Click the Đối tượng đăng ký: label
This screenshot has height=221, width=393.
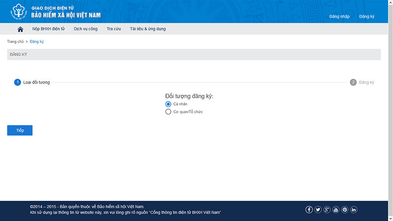pyautogui.click(x=189, y=96)
